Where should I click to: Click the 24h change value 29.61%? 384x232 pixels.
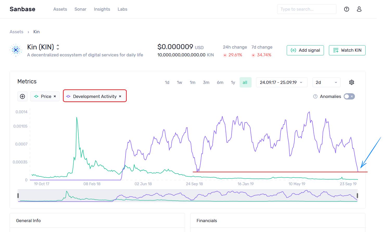click(x=235, y=55)
